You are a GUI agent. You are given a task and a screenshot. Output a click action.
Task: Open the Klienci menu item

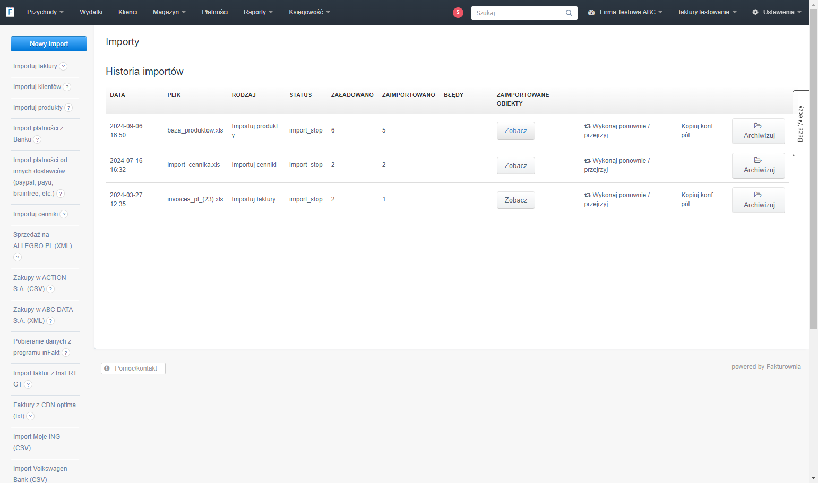click(128, 12)
